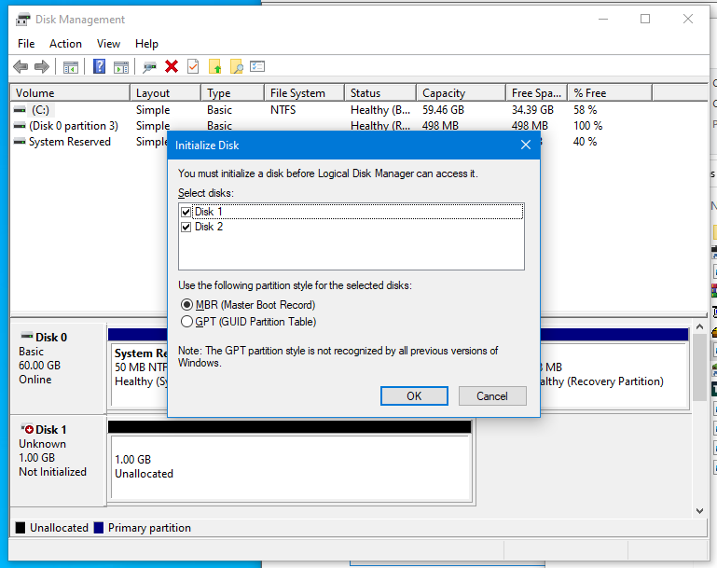Sort by the Volume column header
This screenshot has height=568, width=717.
pos(70,93)
